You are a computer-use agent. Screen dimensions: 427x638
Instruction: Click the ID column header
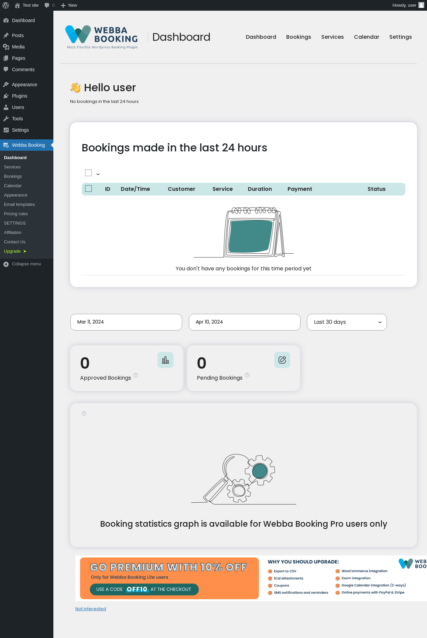[108, 189]
